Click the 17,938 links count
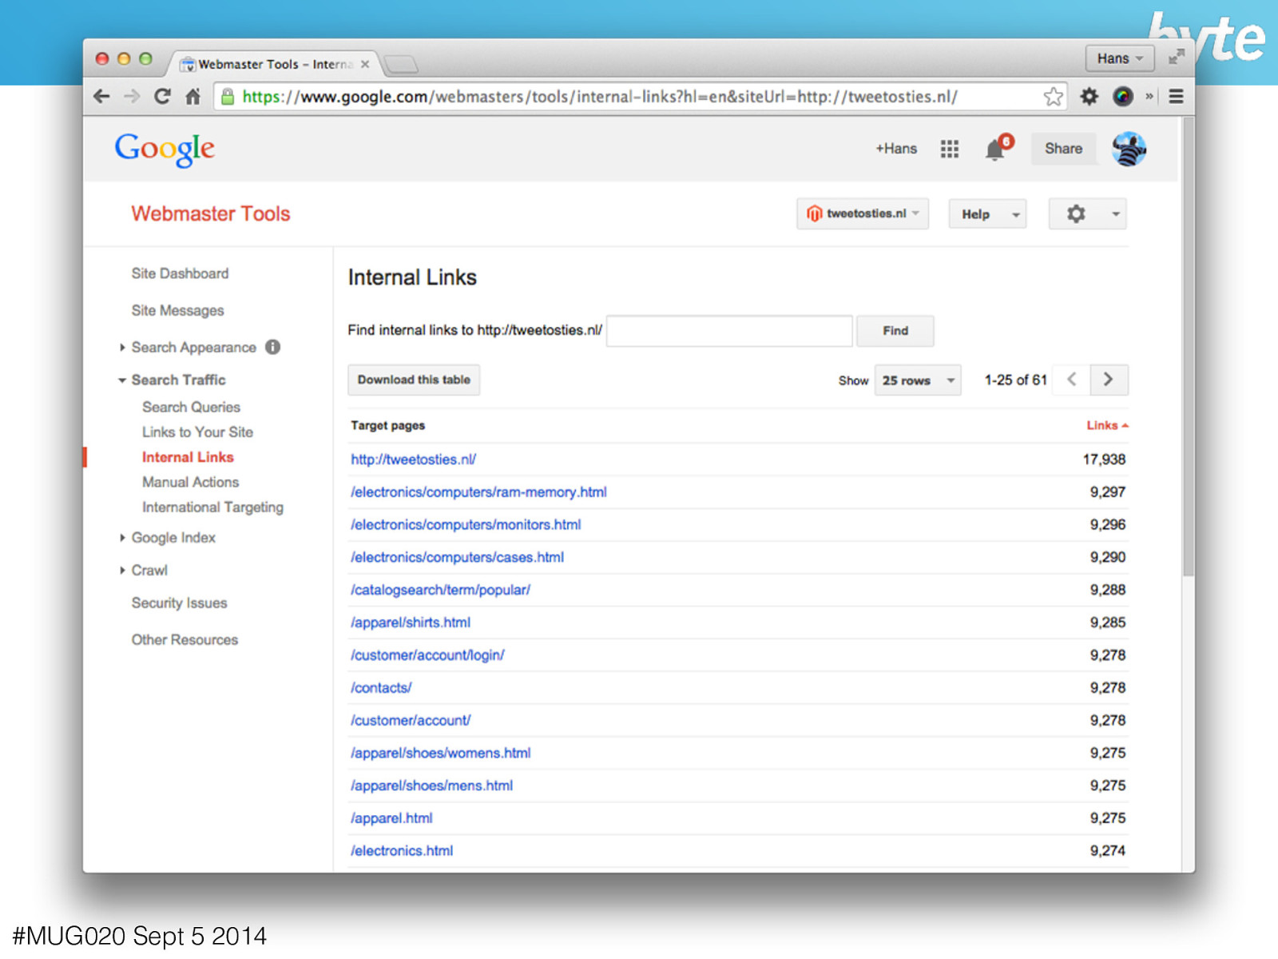1278x959 pixels. 1104,460
